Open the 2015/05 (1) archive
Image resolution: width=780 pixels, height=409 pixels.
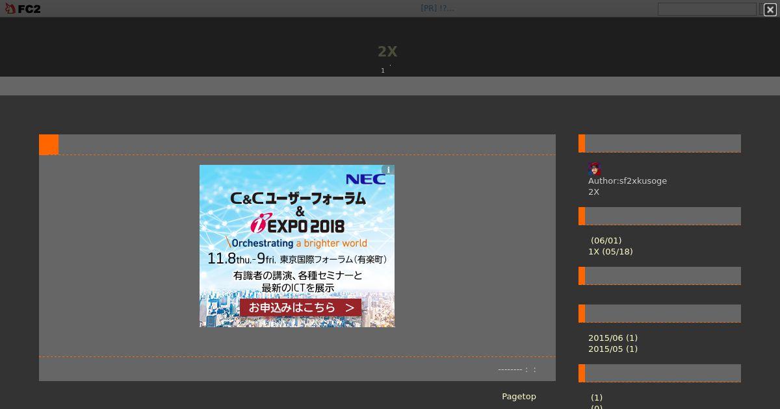[x=613, y=349]
